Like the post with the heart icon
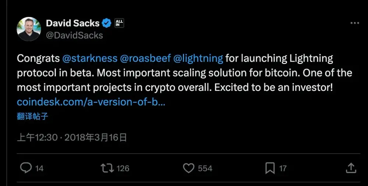 [x=188, y=168]
